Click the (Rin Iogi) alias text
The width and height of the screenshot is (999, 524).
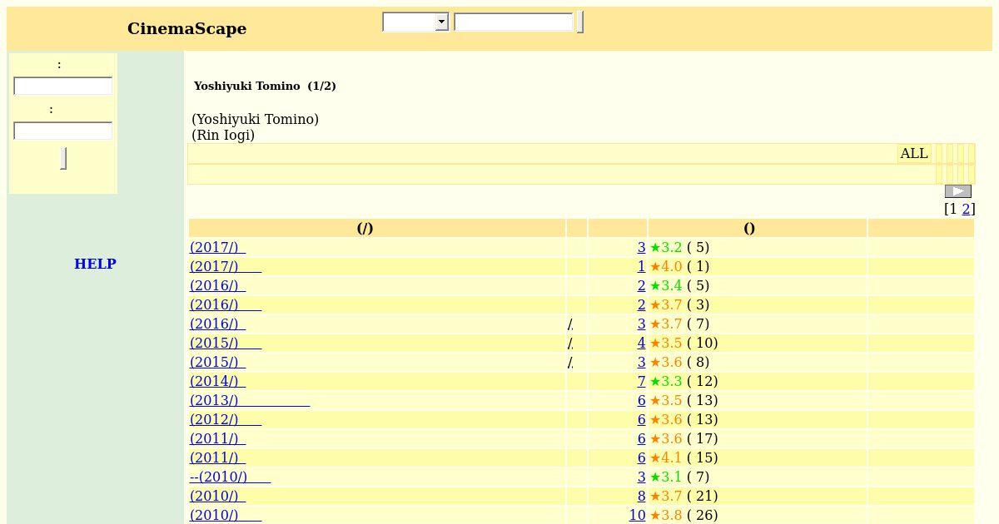click(x=223, y=135)
